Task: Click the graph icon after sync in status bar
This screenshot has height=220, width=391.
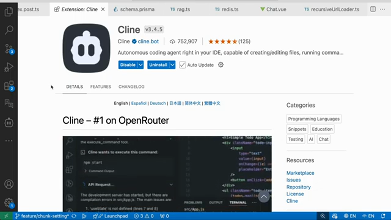Action: pos(84,216)
